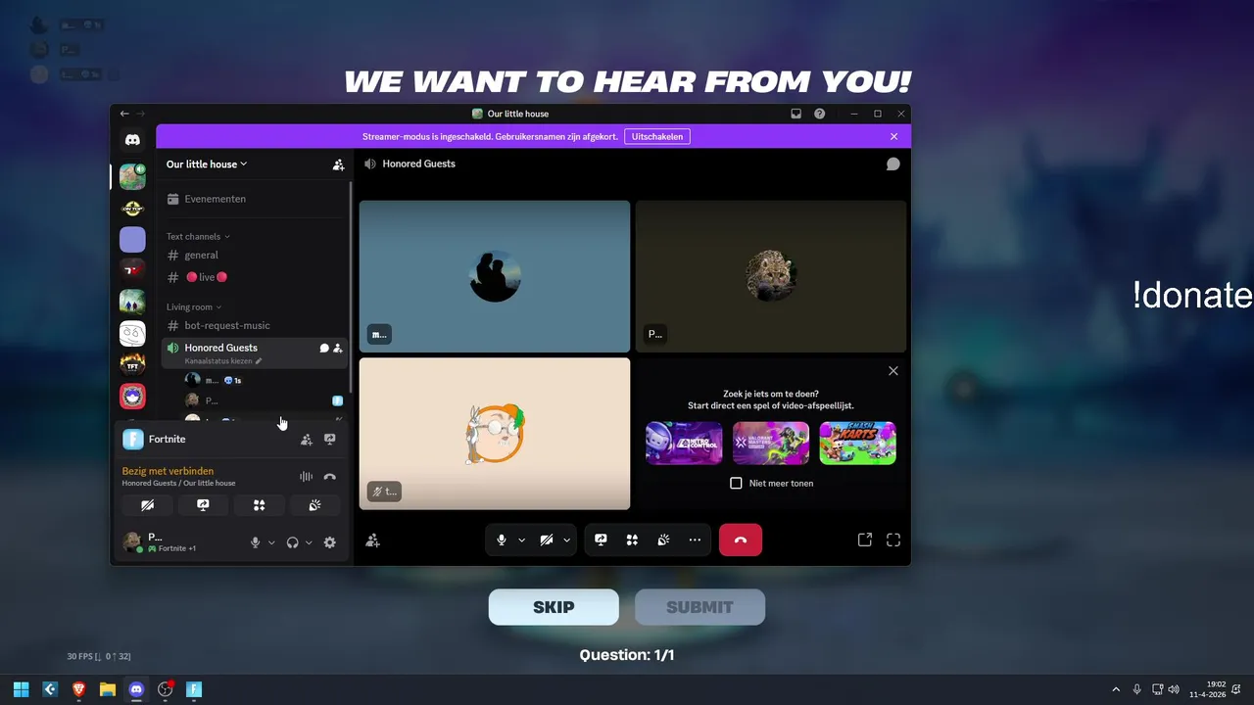Toggle camera button in left voice panel
The height and width of the screenshot is (705, 1254).
148,505
